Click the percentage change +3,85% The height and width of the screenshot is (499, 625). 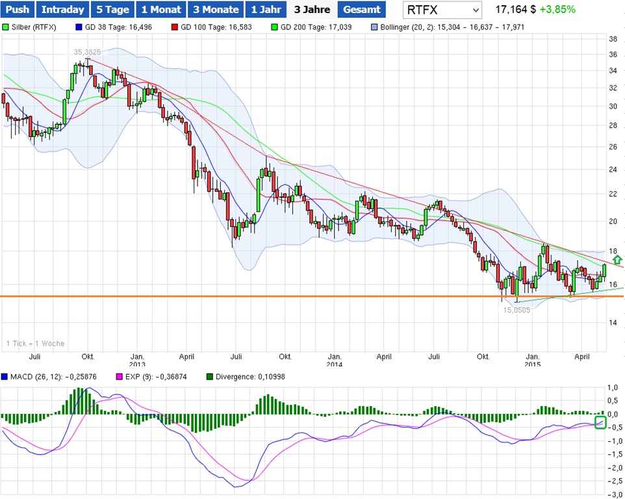coord(557,10)
